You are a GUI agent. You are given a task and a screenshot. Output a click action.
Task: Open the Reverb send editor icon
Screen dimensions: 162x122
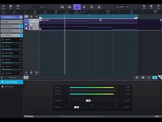(20, 40)
